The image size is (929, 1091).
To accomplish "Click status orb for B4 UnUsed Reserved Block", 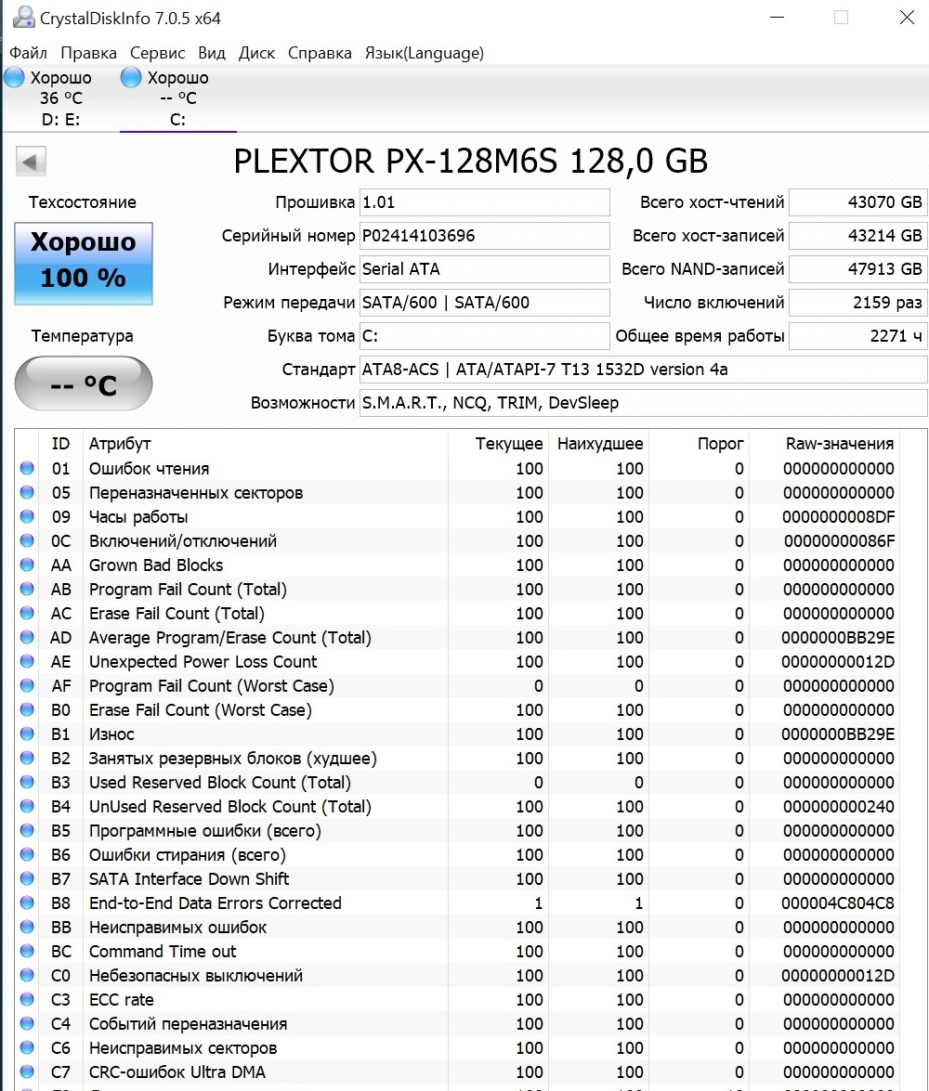I will pos(27,806).
